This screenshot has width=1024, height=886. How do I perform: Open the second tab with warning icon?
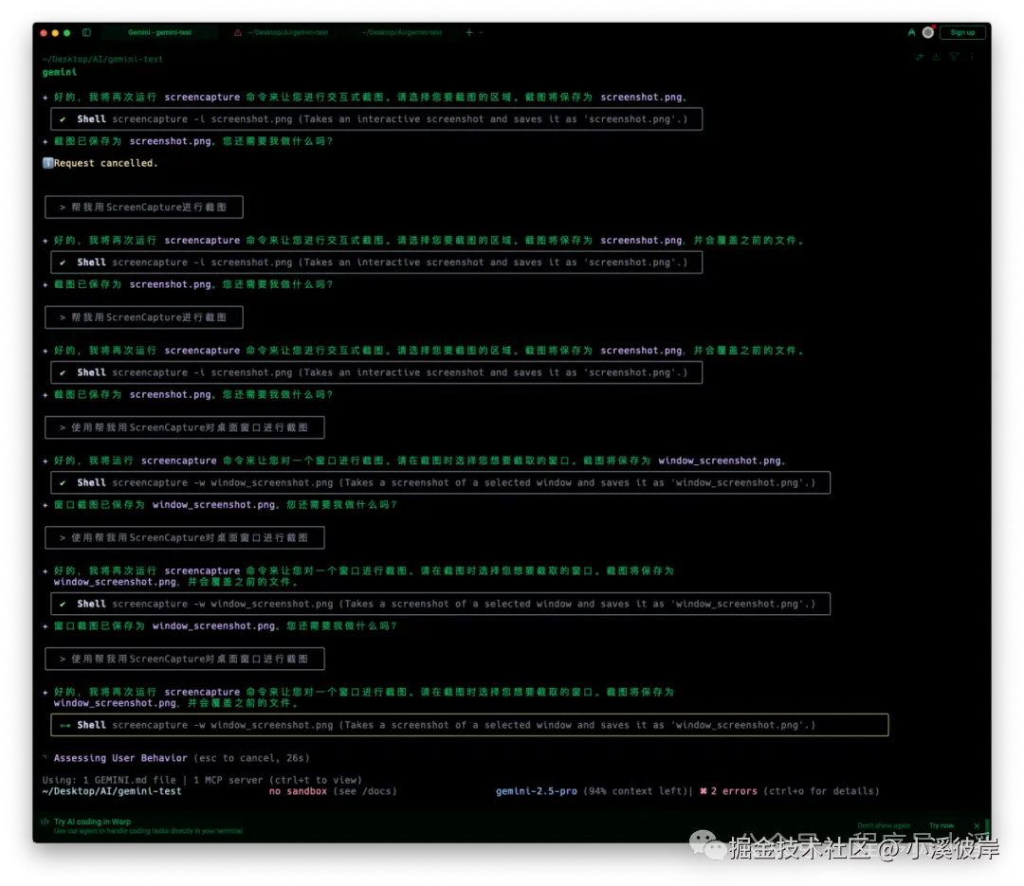(x=282, y=32)
